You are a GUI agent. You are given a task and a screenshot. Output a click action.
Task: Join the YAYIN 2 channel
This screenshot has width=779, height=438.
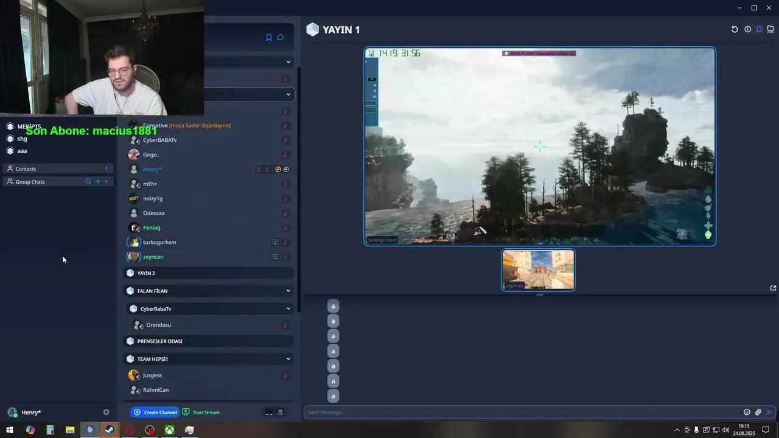(x=209, y=273)
